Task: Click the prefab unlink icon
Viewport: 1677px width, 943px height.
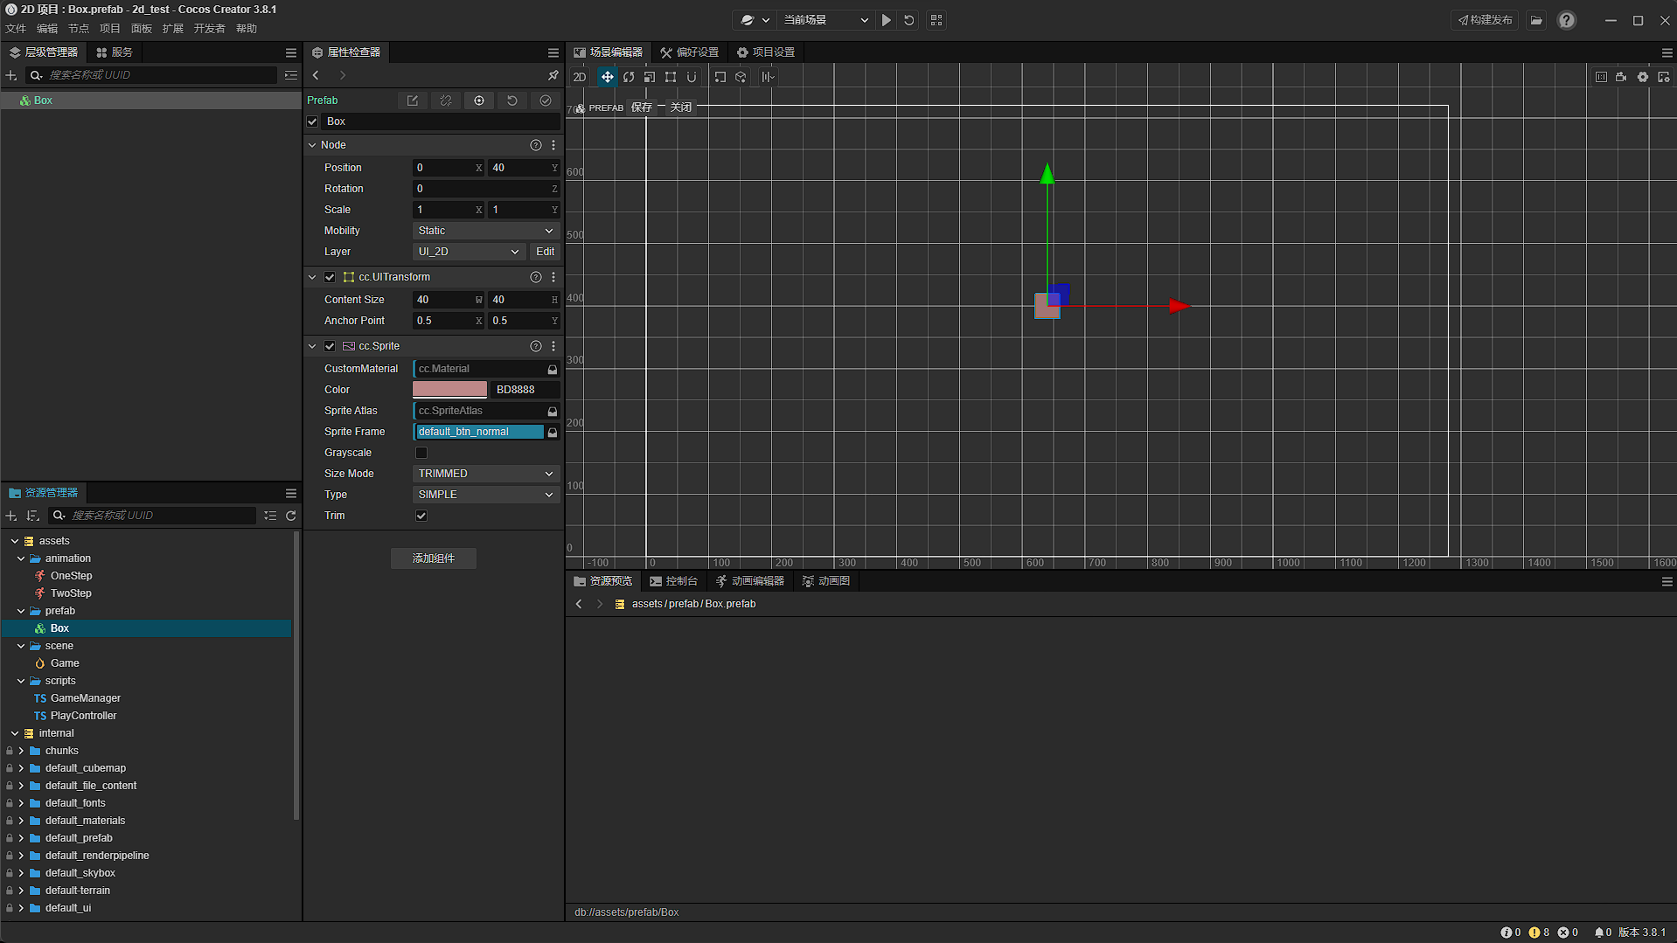Action: [446, 101]
